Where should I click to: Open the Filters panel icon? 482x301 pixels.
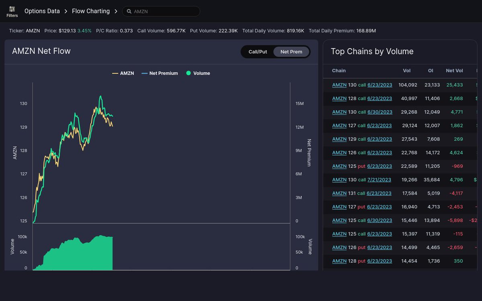12,9
